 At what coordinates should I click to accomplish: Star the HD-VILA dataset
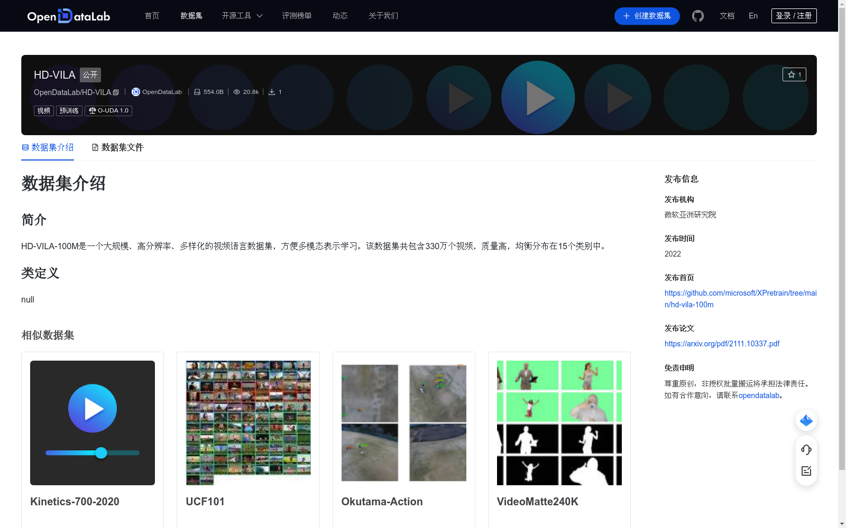click(x=794, y=74)
